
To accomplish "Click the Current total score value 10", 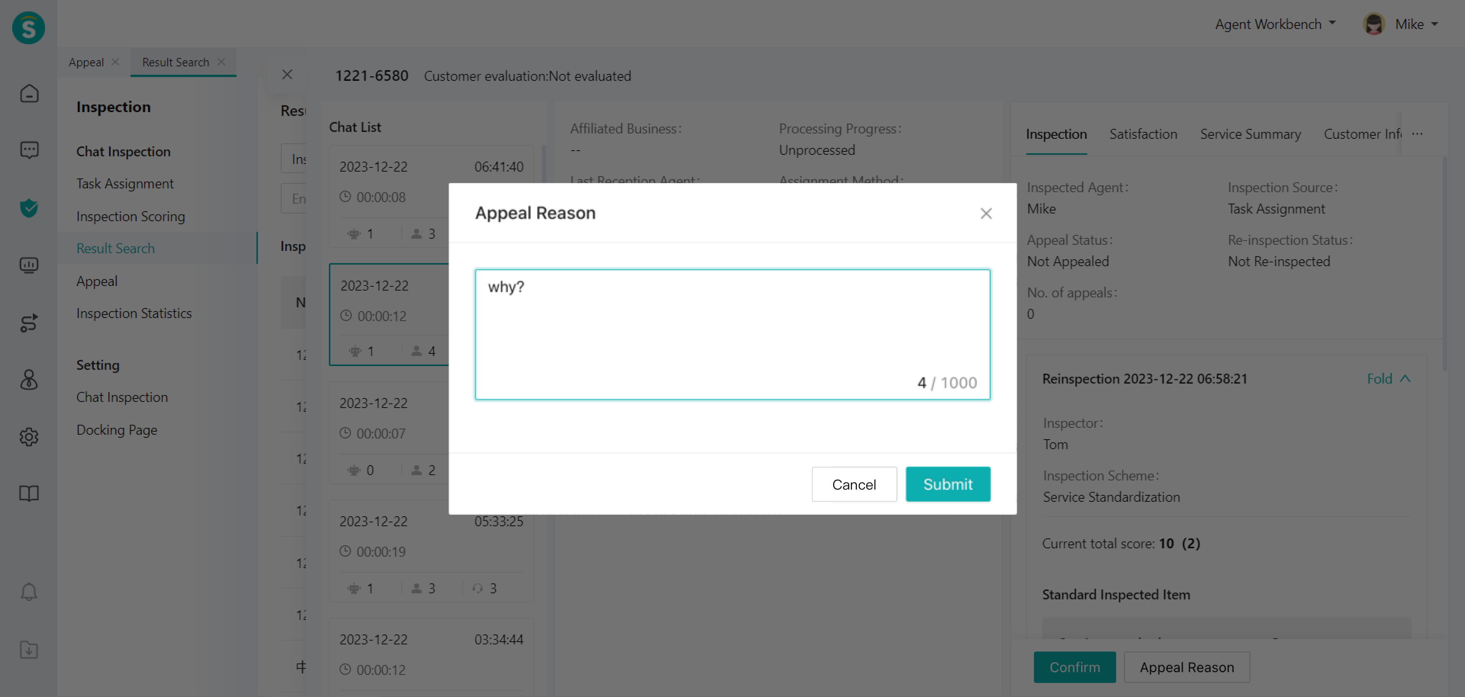I will 1166,543.
